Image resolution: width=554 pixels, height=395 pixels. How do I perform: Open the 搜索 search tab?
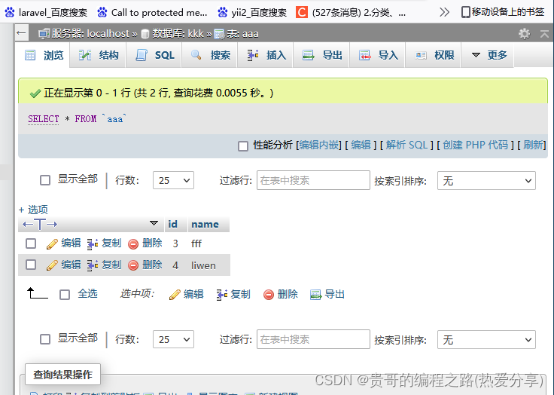(211, 55)
